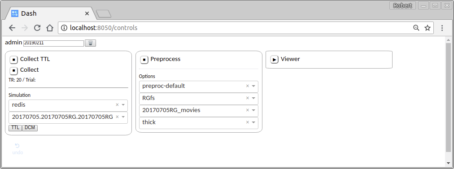This screenshot has width=454, height=169.
Task: Clear the RGfs selection
Action: point(248,98)
